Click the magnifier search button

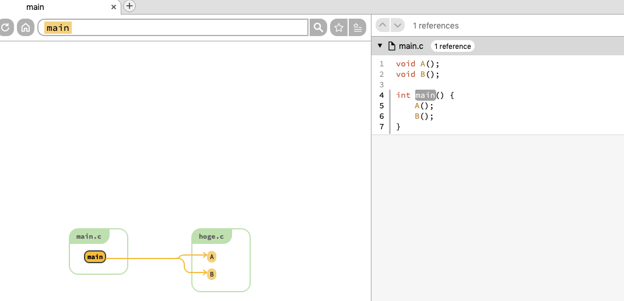point(318,27)
